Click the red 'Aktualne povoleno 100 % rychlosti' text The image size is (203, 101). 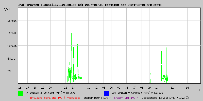pos(55,97)
